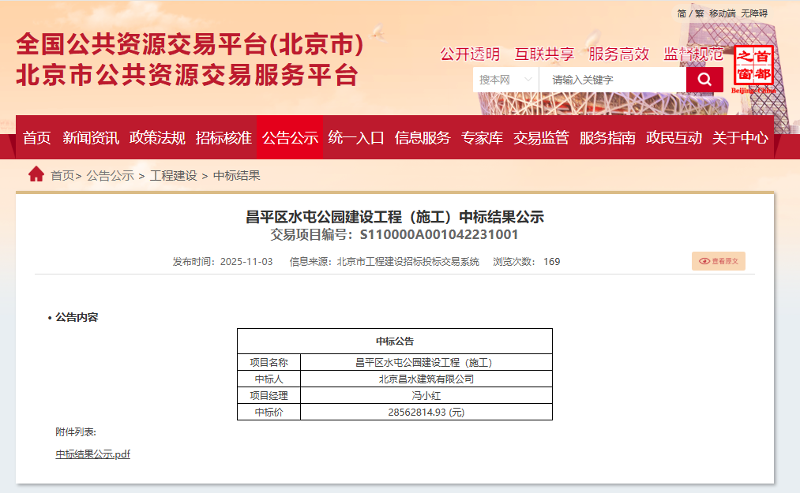Open the 移动端 mobile version link
This screenshot has width=800, height=493.
[x=722, y=13]
